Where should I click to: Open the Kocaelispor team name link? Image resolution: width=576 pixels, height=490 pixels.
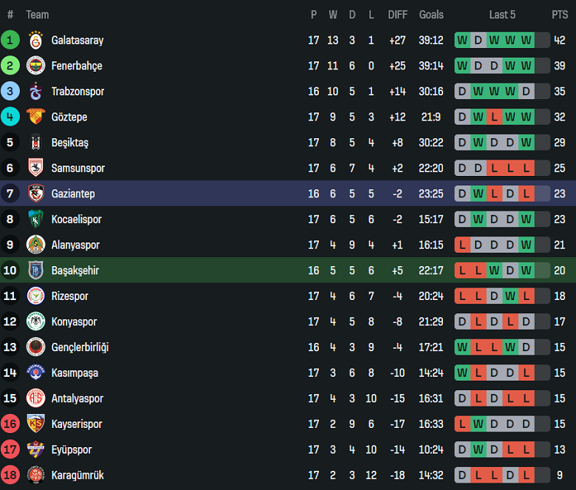pyautogui.click(x=76, y=220)
